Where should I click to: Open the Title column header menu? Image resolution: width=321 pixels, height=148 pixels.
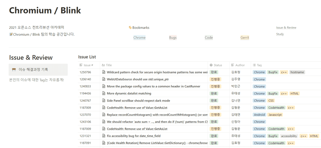click(x=154, y=65)
